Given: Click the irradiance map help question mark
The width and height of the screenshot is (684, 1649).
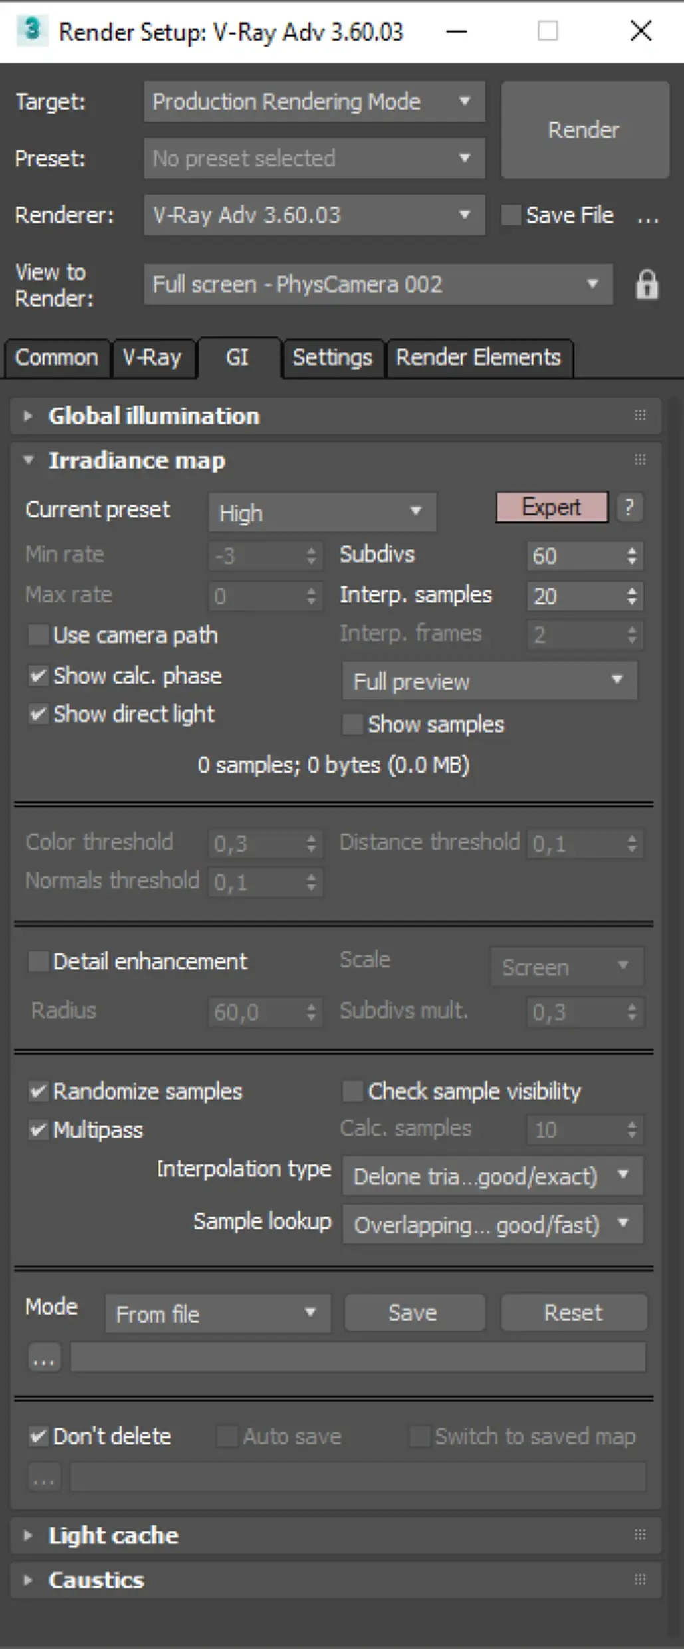Looking at the screenshot, I should [x=629, y=508].
